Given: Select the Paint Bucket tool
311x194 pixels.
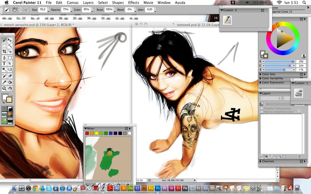Looking at the screenshot, I should [x=10, y=82].
